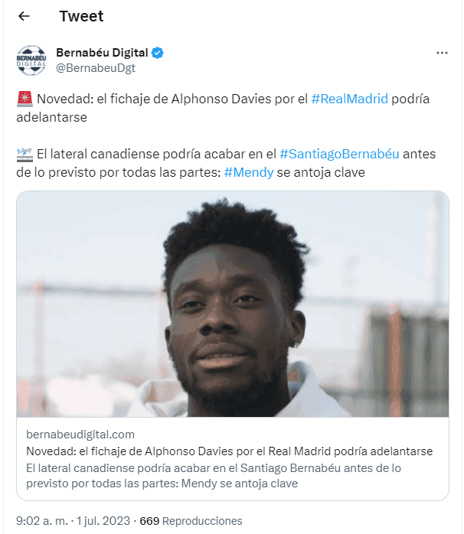Viewport: 464px width, 534px height.
Task: Click the #RealMadrid hashtag
Action: [x=349, y=99]
